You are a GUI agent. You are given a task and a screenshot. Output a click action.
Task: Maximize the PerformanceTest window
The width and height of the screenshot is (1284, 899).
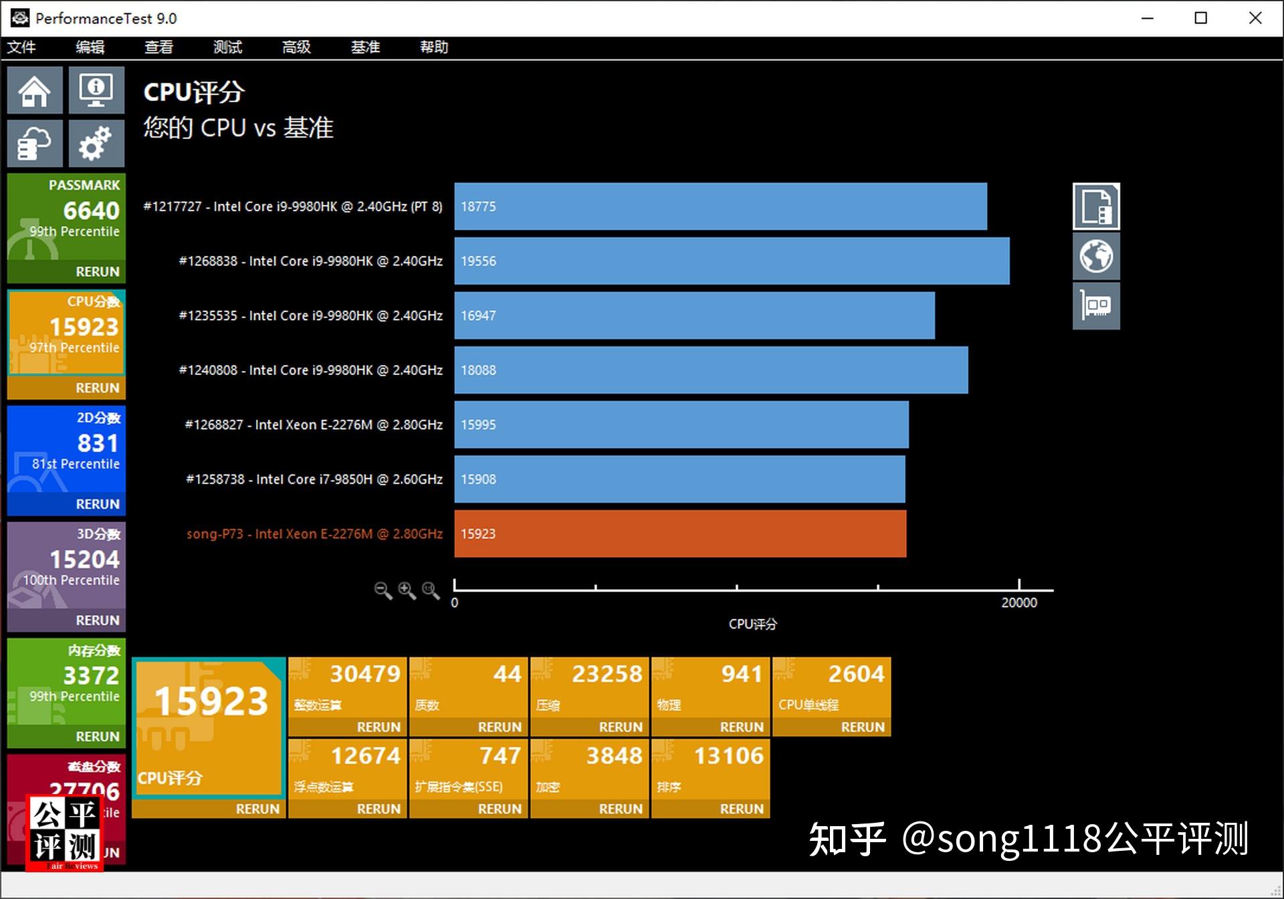tap(1201, 18)
